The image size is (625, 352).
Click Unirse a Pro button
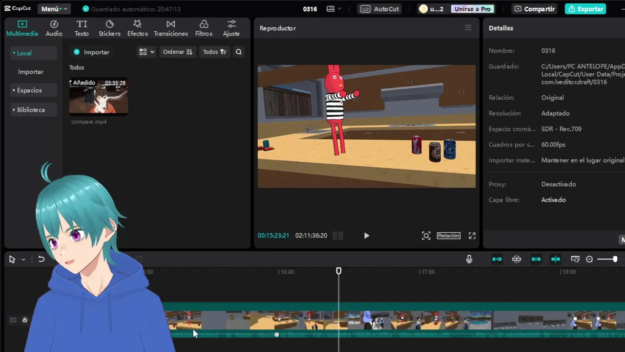click(x=472, y=9)
